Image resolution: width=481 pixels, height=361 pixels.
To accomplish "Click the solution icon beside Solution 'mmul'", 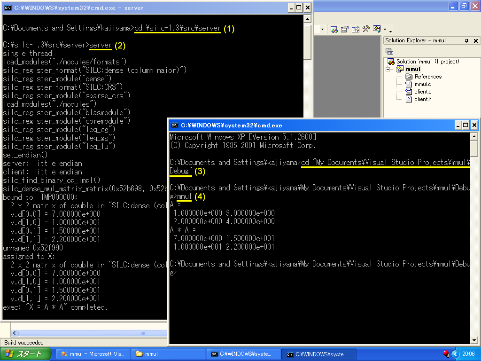I will click(391, 62).
